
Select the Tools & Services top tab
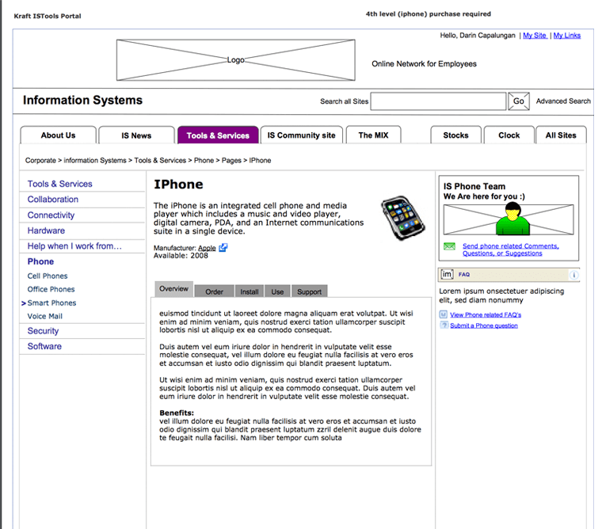(218, 135)
